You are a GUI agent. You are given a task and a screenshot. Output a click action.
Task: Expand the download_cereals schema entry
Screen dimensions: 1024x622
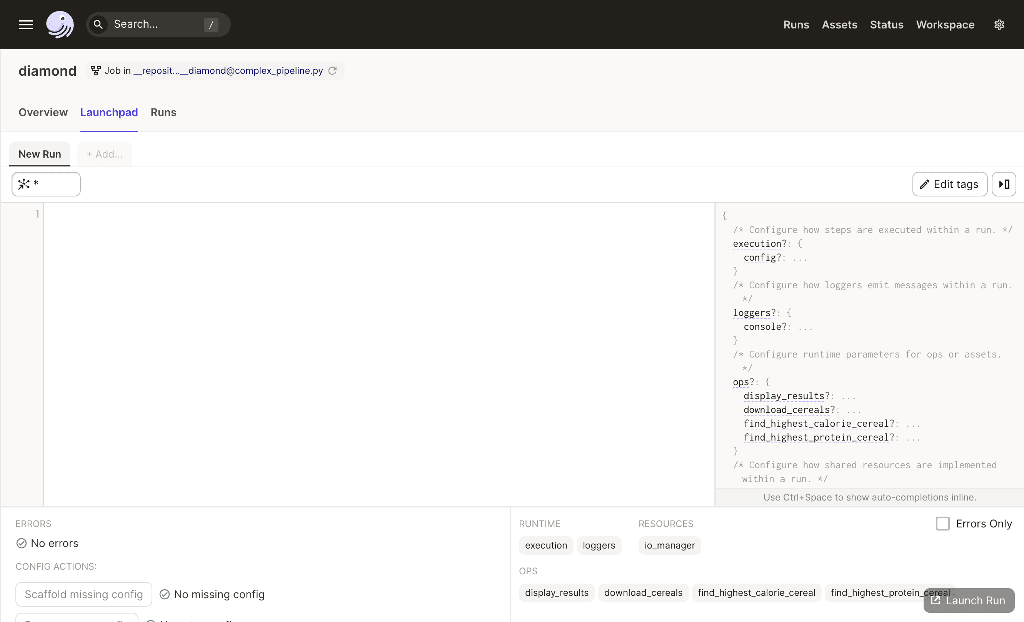pos(786,410)
